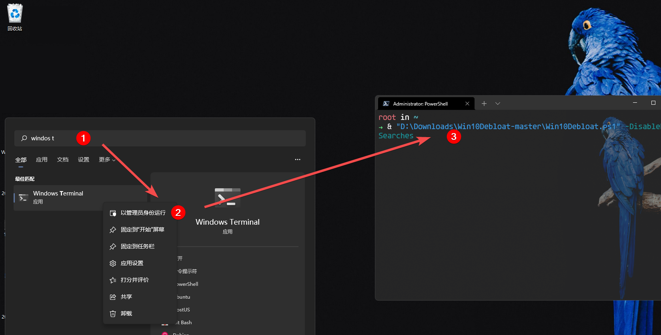This screenshot has width=661, height=335.
Task: Open the terminal profile dropdown chevron
Action: tap(498, 104)
